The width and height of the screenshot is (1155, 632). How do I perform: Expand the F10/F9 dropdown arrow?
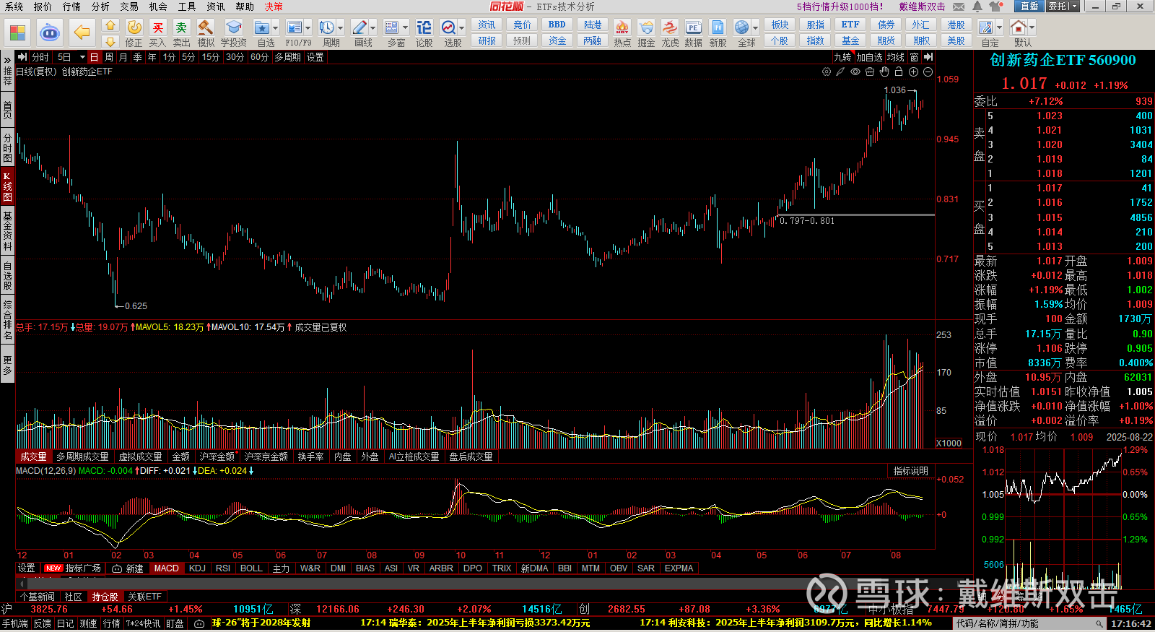coord(308,28)
